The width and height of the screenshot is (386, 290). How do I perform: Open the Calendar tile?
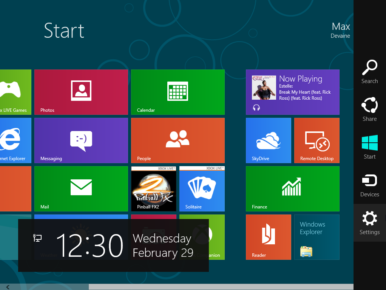click(x=178, y=92)
